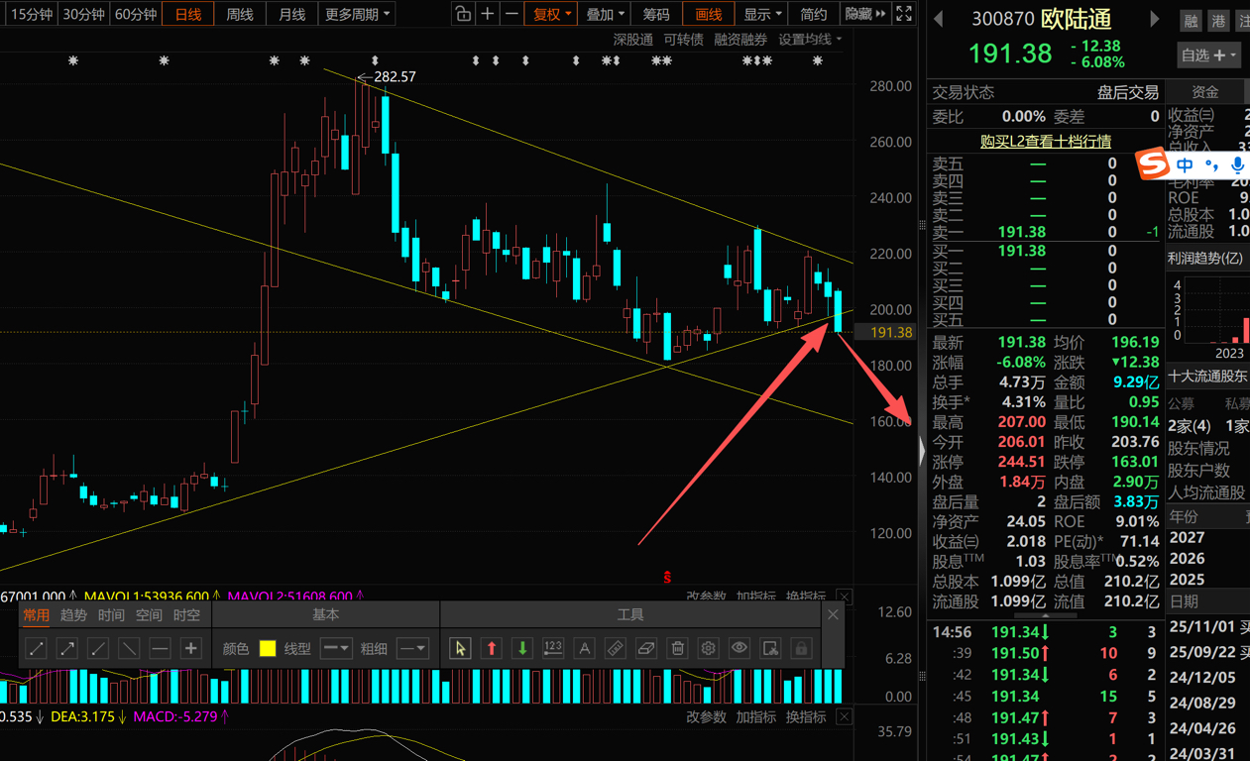Click 购买L2查看十档行情 link
1250x761 pixels.
pyautogui.click(x=1045, y=142)
